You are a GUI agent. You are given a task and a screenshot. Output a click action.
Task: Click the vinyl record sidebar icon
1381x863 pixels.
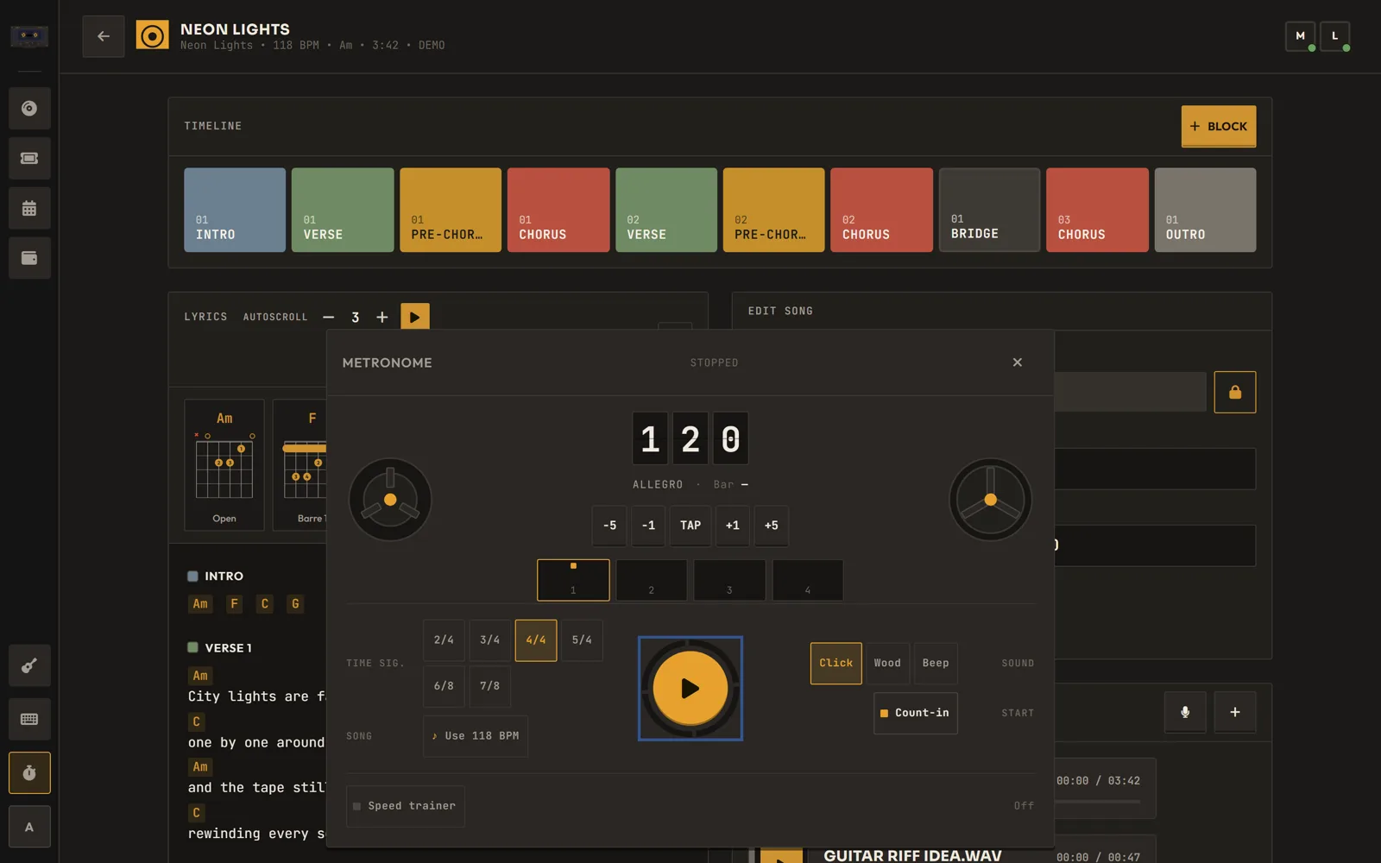29,109
